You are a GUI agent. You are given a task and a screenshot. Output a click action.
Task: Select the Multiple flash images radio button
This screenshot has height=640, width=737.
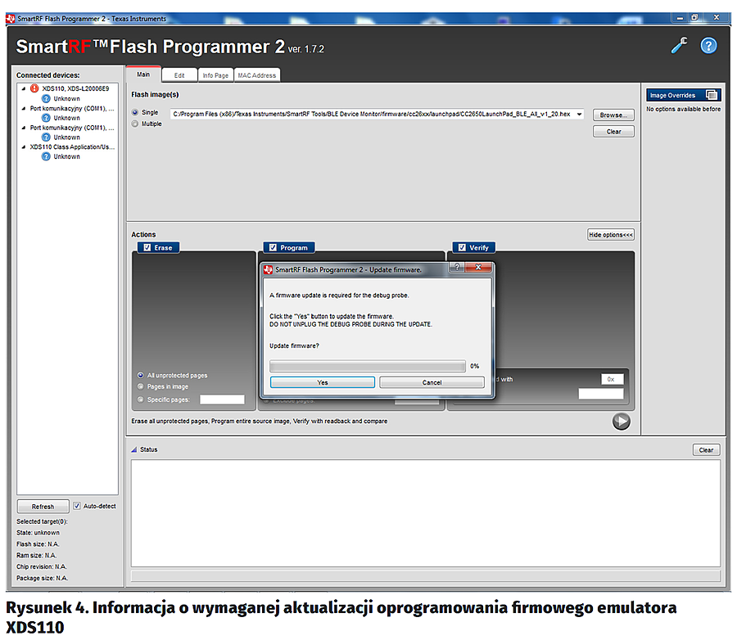tap(135, 124)
